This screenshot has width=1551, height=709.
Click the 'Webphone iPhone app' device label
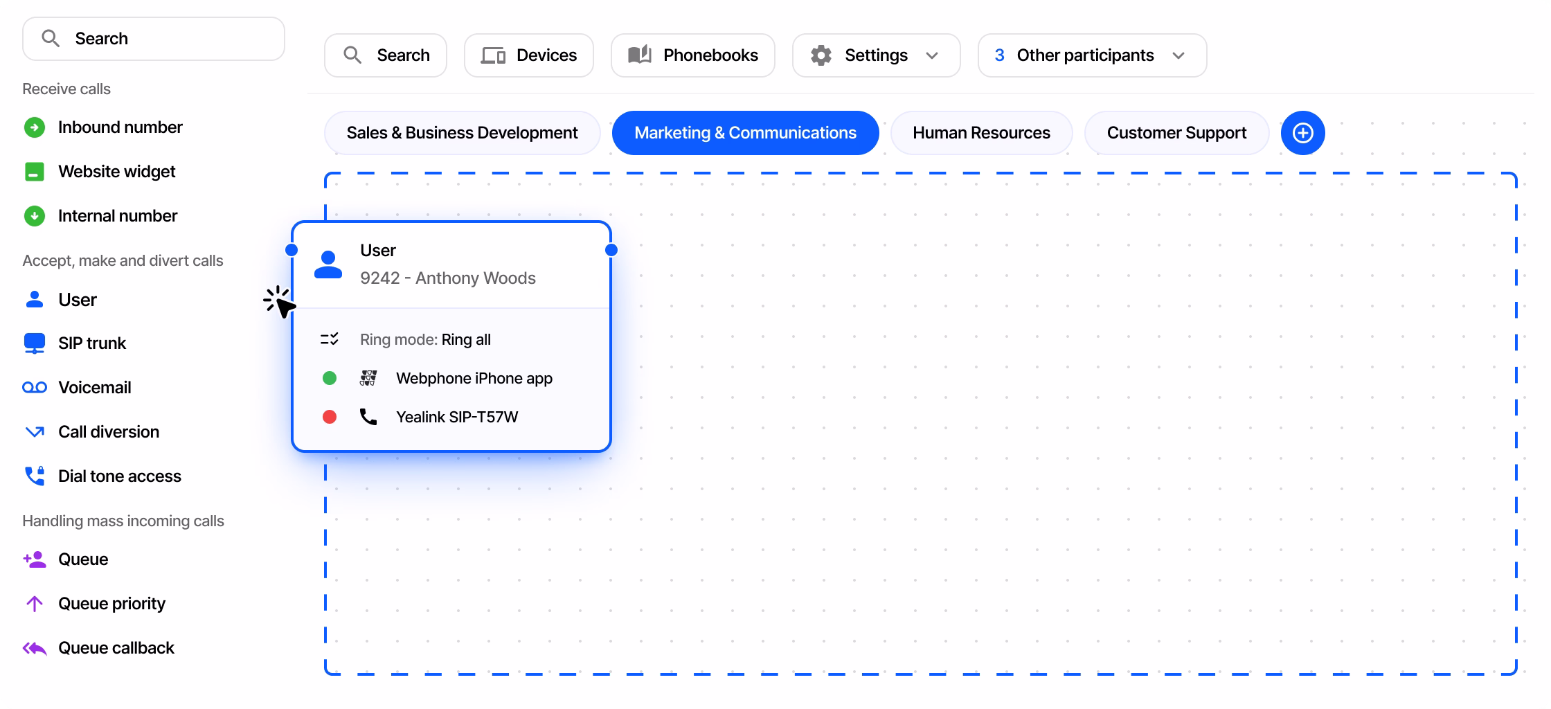(474, 378)
